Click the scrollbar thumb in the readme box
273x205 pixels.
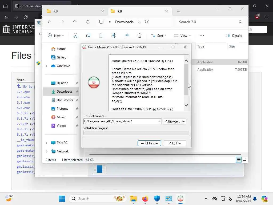point(186,80)
